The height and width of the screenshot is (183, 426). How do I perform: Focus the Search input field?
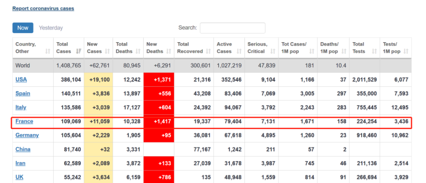233,28
